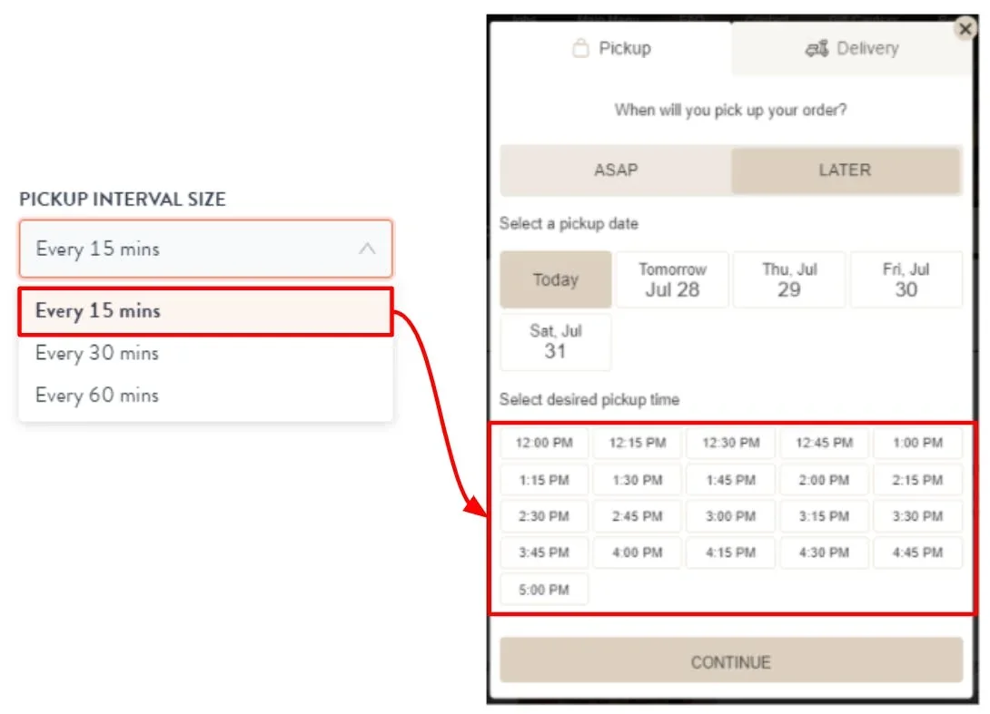The height and width of the screenshot is (714, 990).
Task: Select the 4:30 PM time slot
Action: point(825,553)
